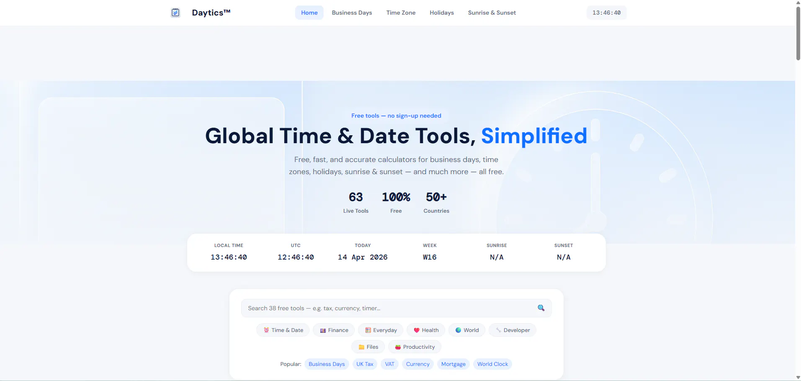Click the week value W16

pyautogui.click(x=430, y=257)
